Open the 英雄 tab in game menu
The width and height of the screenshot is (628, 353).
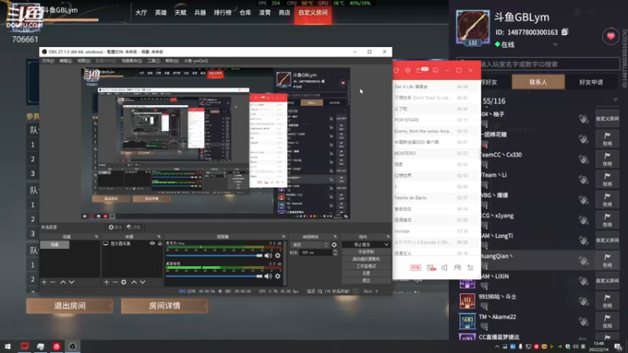(x=161, y=13)
